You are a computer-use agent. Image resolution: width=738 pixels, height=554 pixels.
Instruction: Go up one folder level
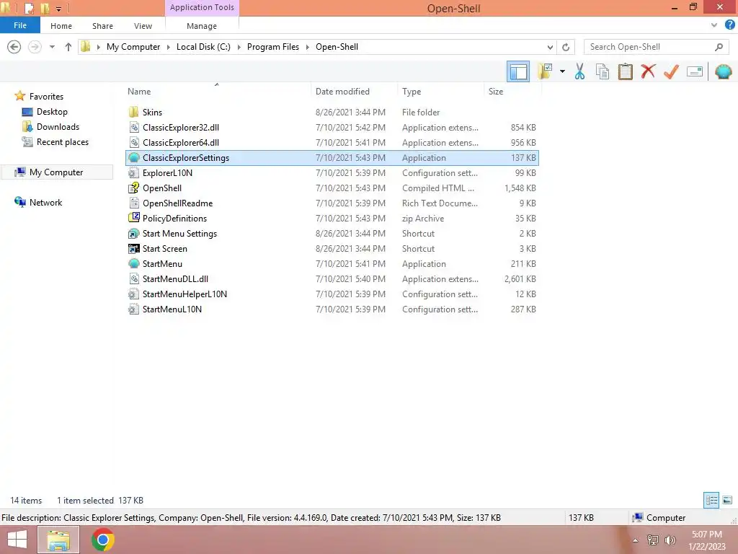tap(68, 47)
